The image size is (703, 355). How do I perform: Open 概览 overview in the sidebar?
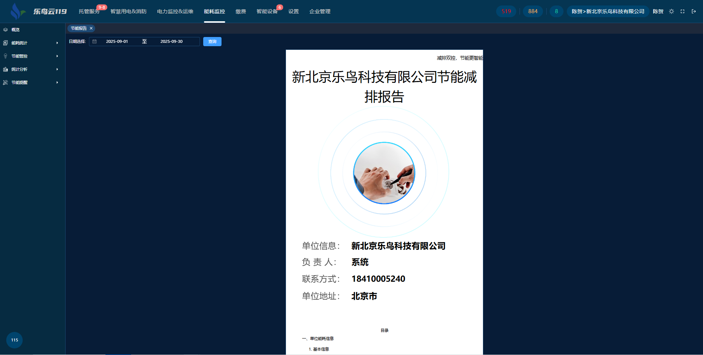pyautogui.click(x=15, y=30)
